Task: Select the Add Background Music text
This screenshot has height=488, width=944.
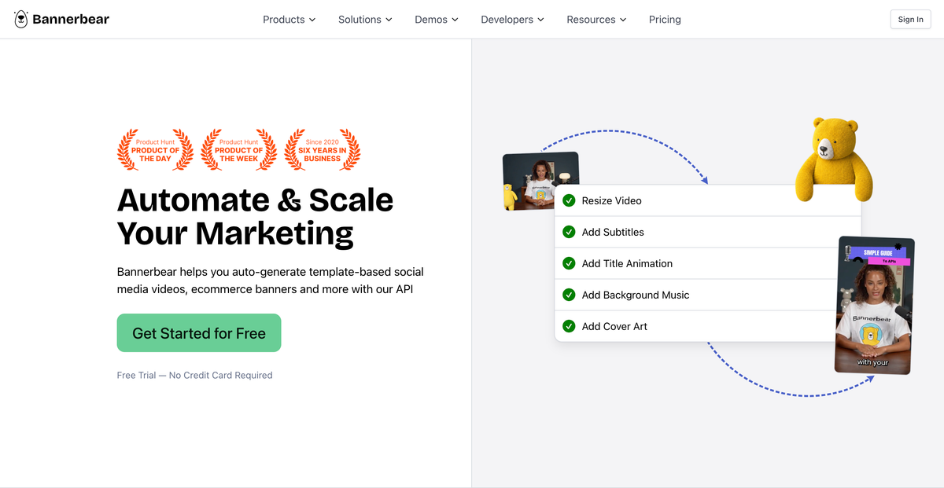Action: 636,295
